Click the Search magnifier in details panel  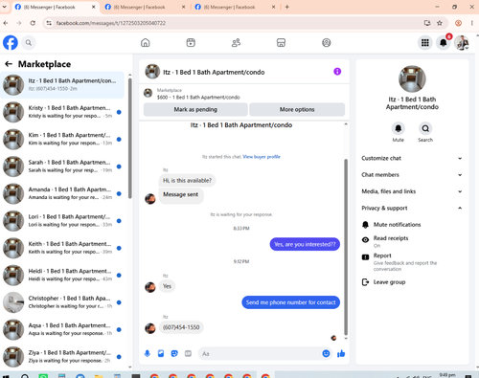pyautogui.click(x=425, y=128)
